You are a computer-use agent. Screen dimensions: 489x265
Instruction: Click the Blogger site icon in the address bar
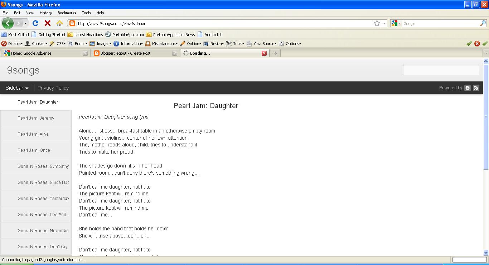[x=72, y=23]
